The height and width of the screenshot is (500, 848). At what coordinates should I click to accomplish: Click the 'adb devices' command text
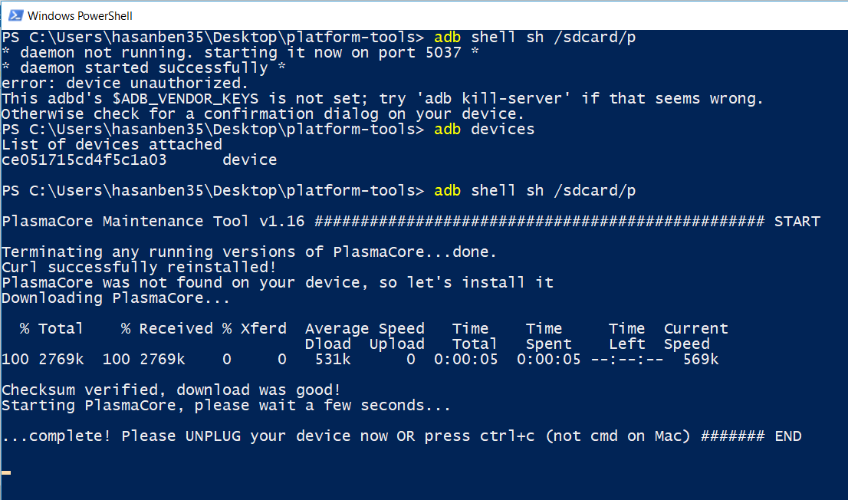point(484,130)
